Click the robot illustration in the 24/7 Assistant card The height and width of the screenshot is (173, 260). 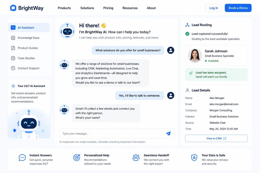(x=29, y=124)
